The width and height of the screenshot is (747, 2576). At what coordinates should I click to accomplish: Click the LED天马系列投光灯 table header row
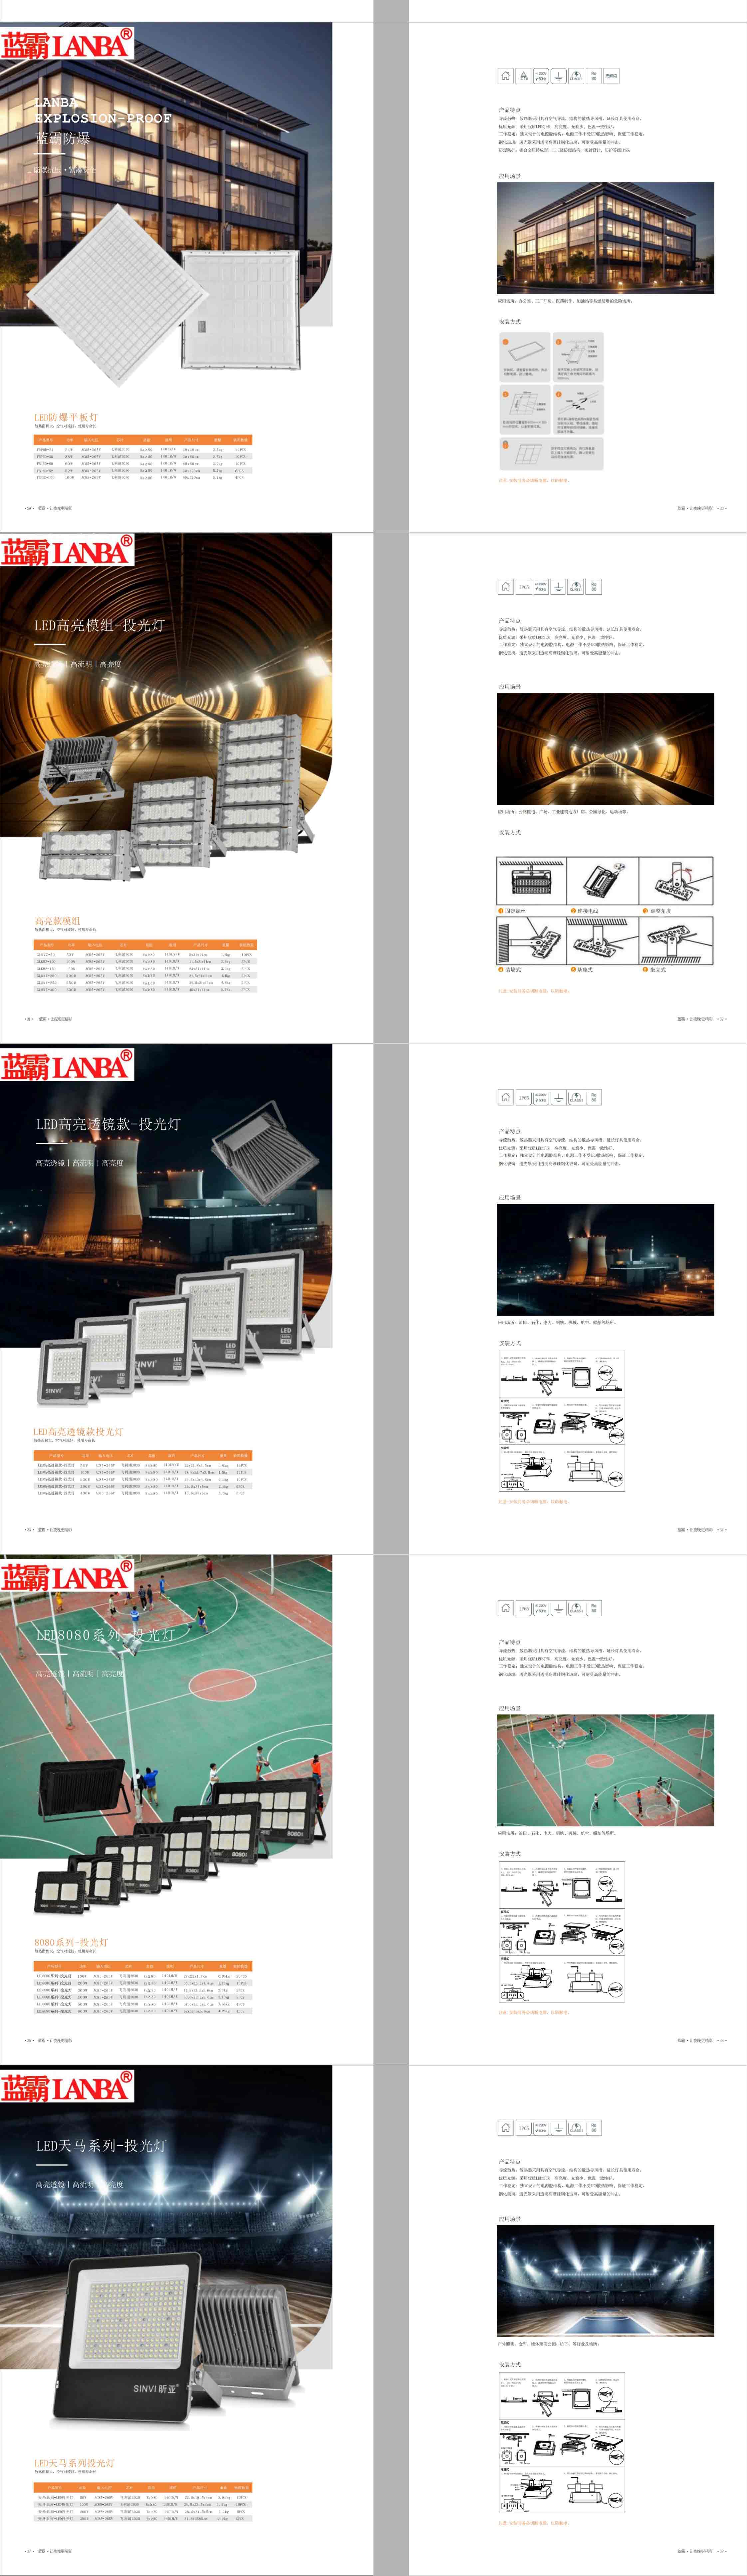click(143, 2487)
